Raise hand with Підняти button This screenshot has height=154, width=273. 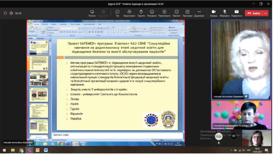tap(141, 13)
